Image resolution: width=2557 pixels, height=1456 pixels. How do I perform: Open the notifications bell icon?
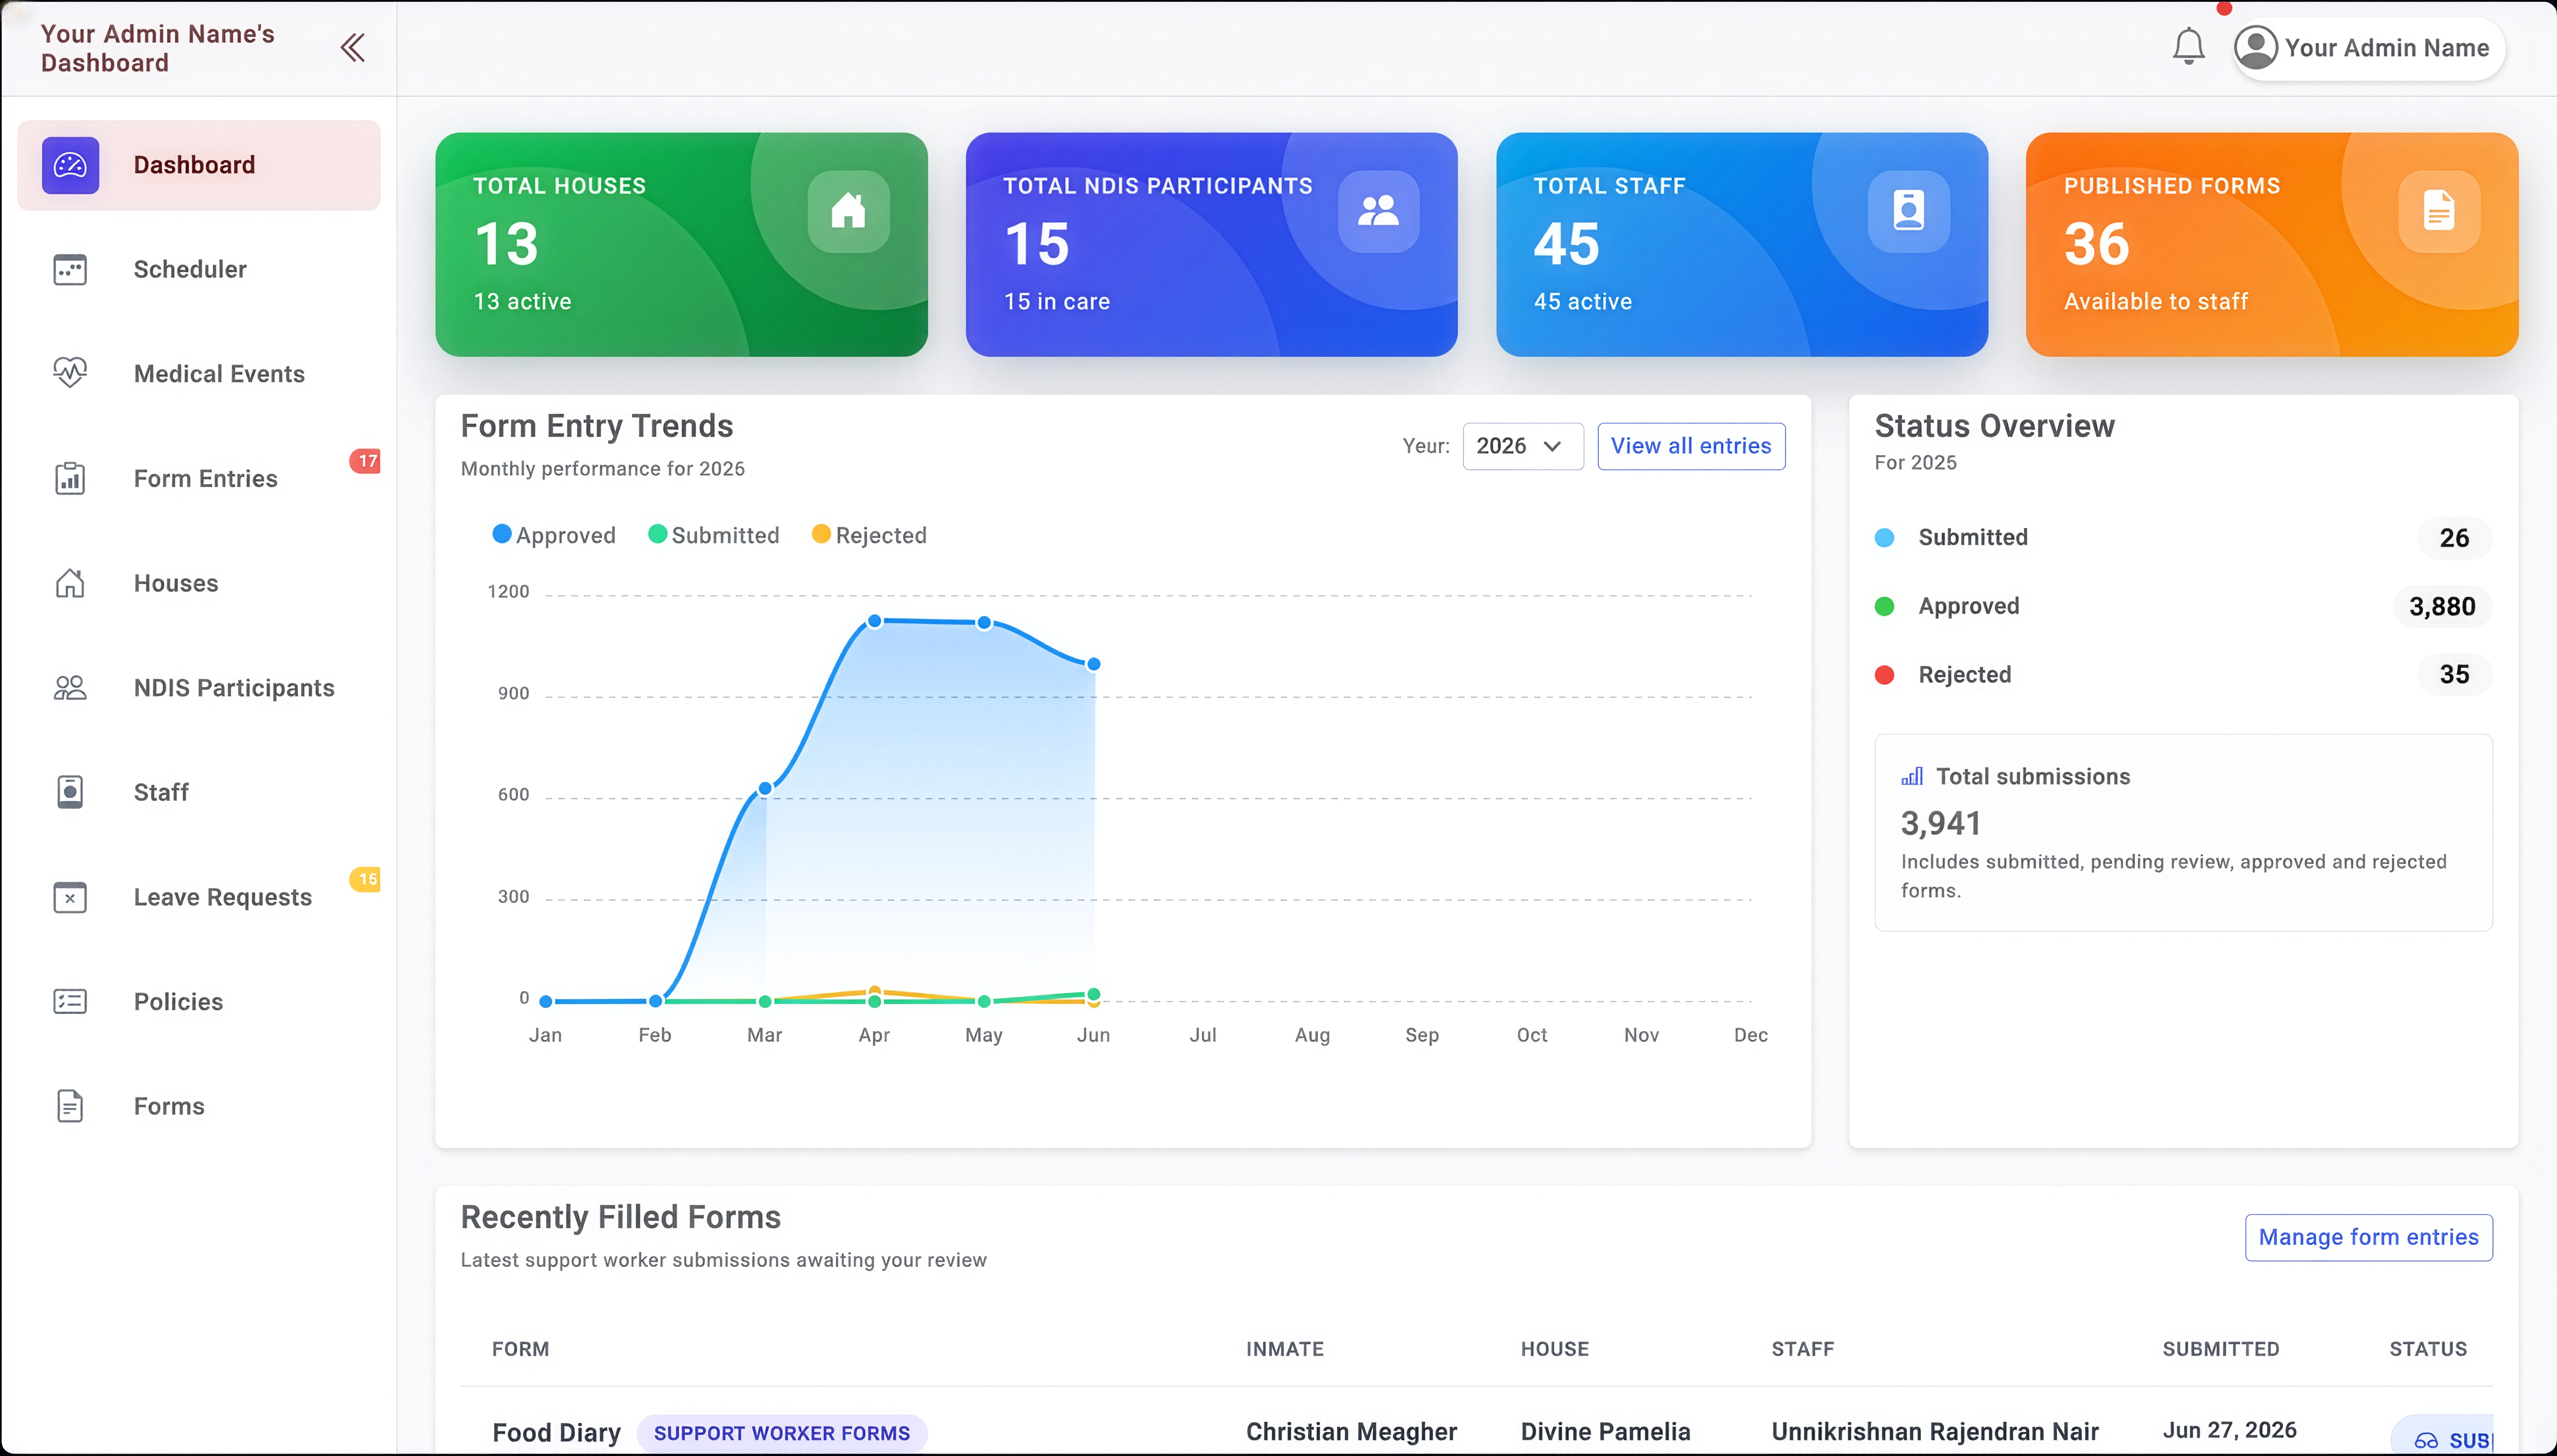click(2188, 47)
